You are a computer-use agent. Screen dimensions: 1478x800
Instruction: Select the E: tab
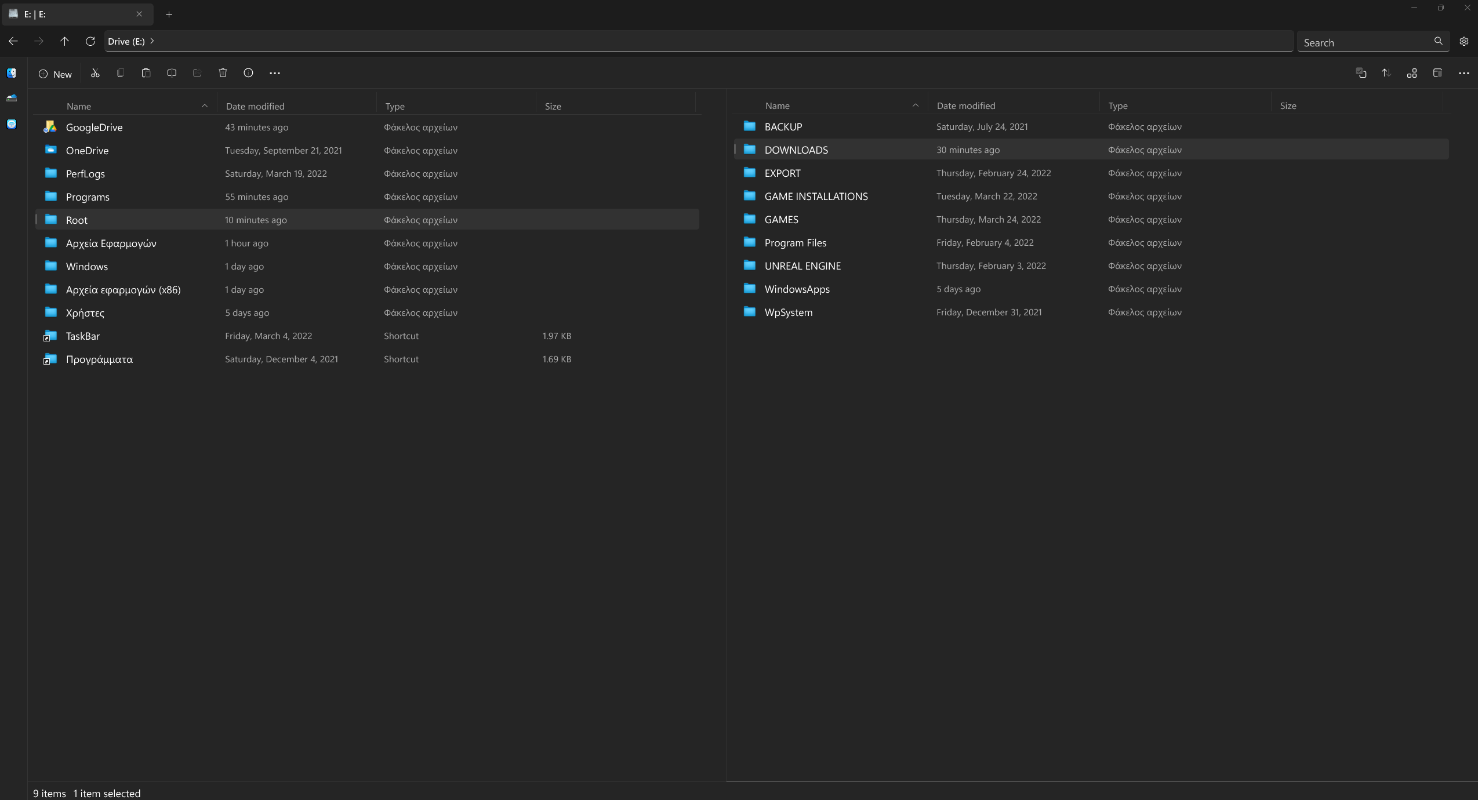70,14
